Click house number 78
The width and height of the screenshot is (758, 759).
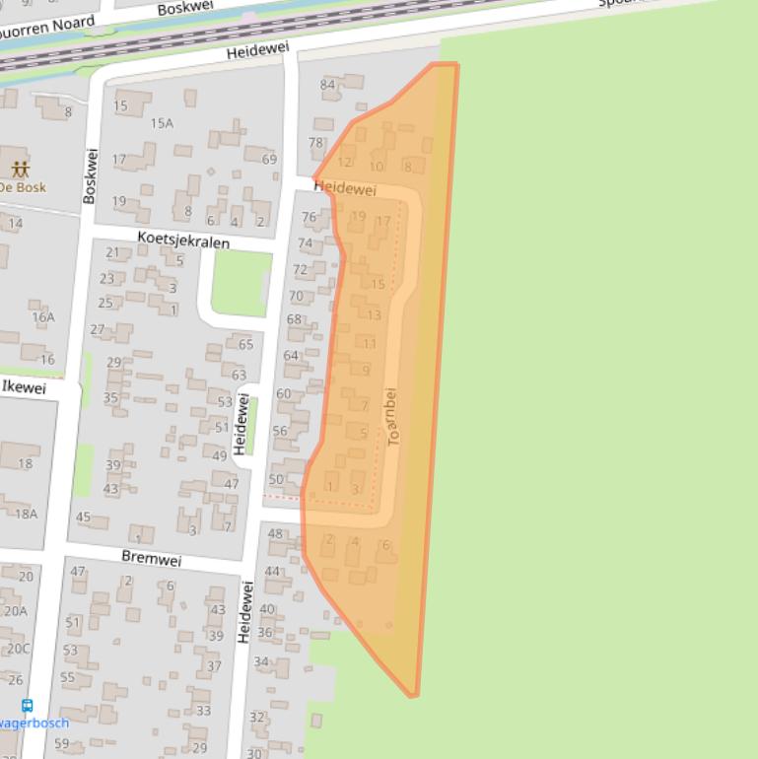pos(315,143)
